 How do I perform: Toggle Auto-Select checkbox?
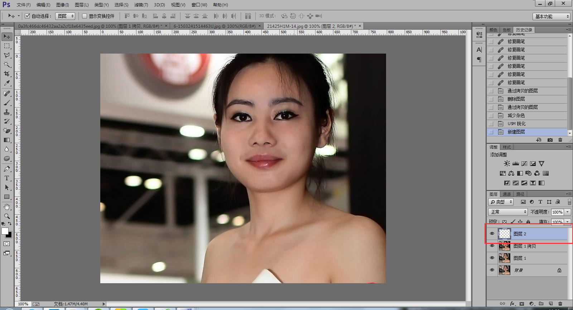[27, 16]
